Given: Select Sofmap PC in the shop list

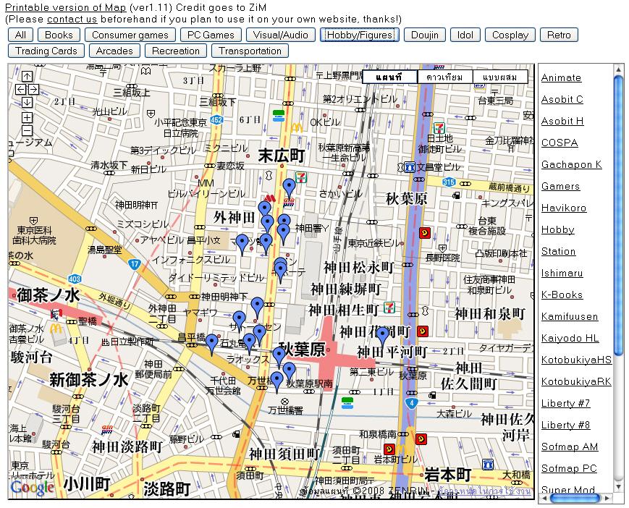Looking at the screenshot, I should (x=569, y=468).
